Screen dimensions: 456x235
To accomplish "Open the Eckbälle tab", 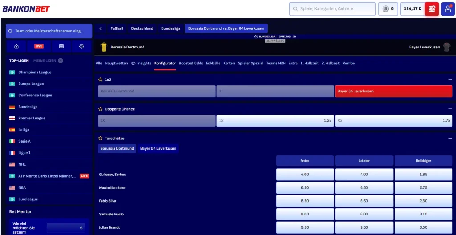I will pyautogui.click(x=213, y=63).
